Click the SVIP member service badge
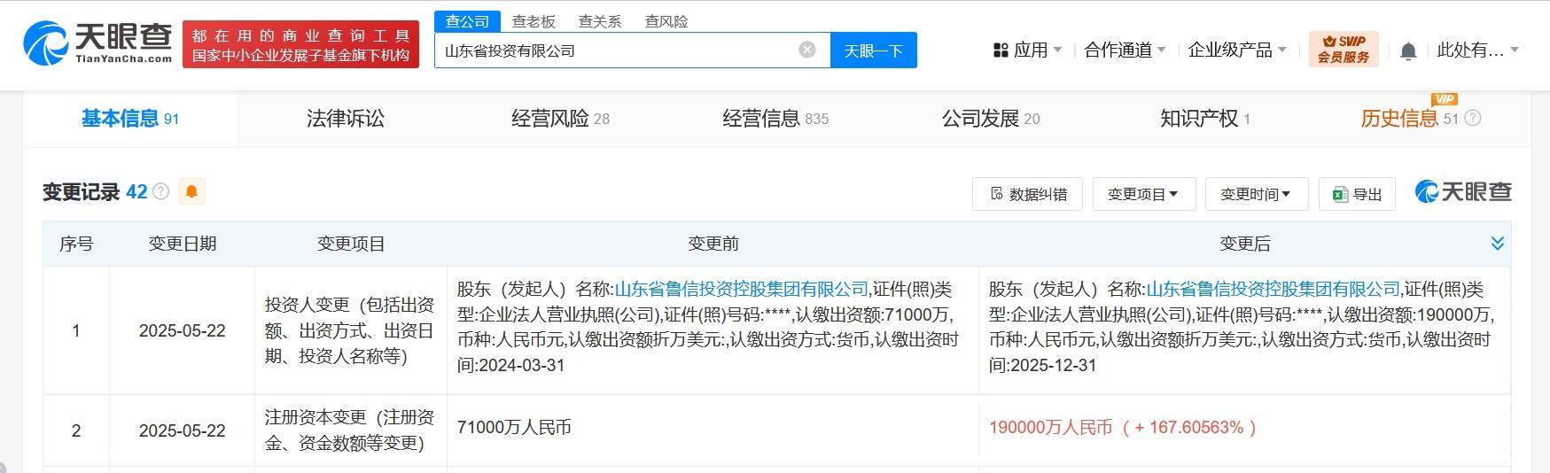Image resolution: width=1550 pixels, height=473 pixels. pyautogui.click(x=1344, y=50)
